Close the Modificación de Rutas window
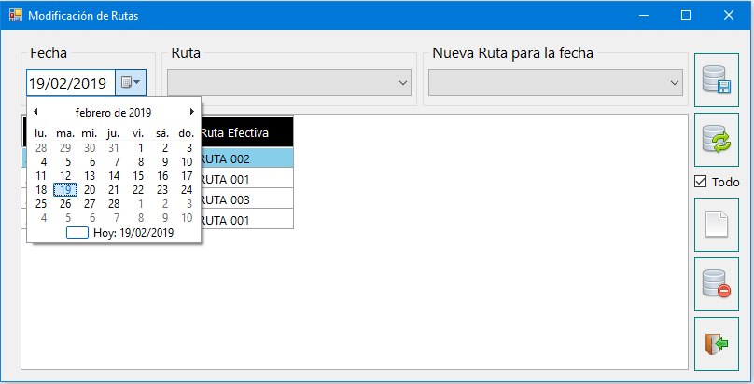This screenshot has height=384, width=754. click(729, 15)
